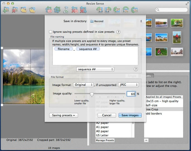Open the Image format Original dropdown
The image size is (191, 151).
pyautogui.click(x=83, y=85)
